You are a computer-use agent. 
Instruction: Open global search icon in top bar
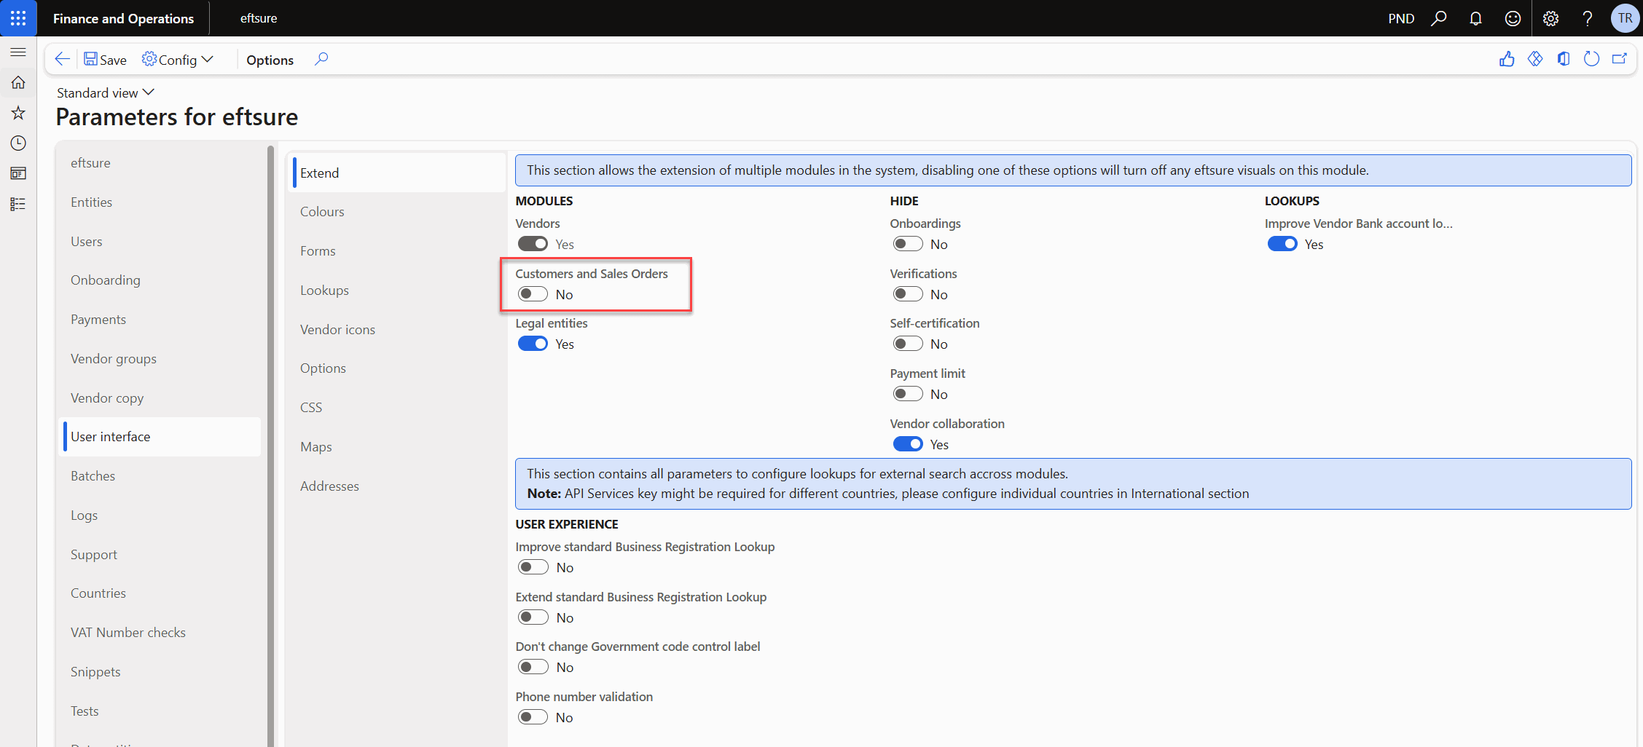click(1438, 18)
